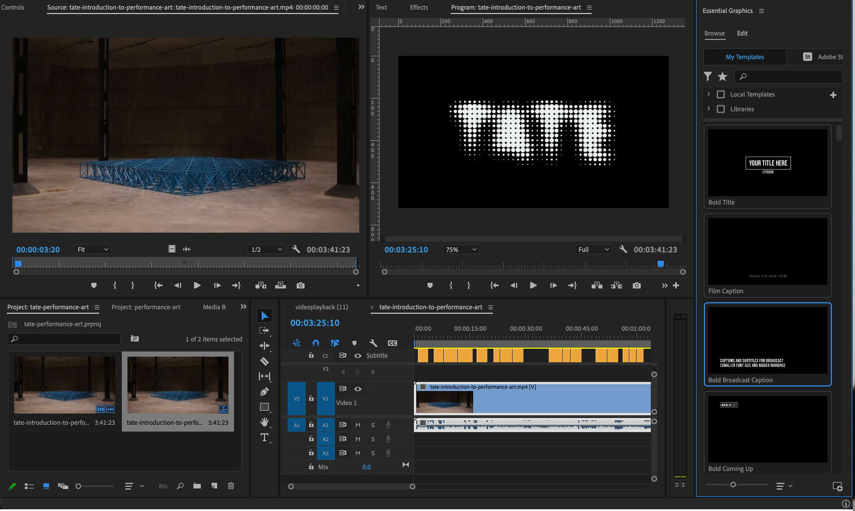Create a new bin in the Project panel
This screenshot has height=511, width=855.
point(196,486)
